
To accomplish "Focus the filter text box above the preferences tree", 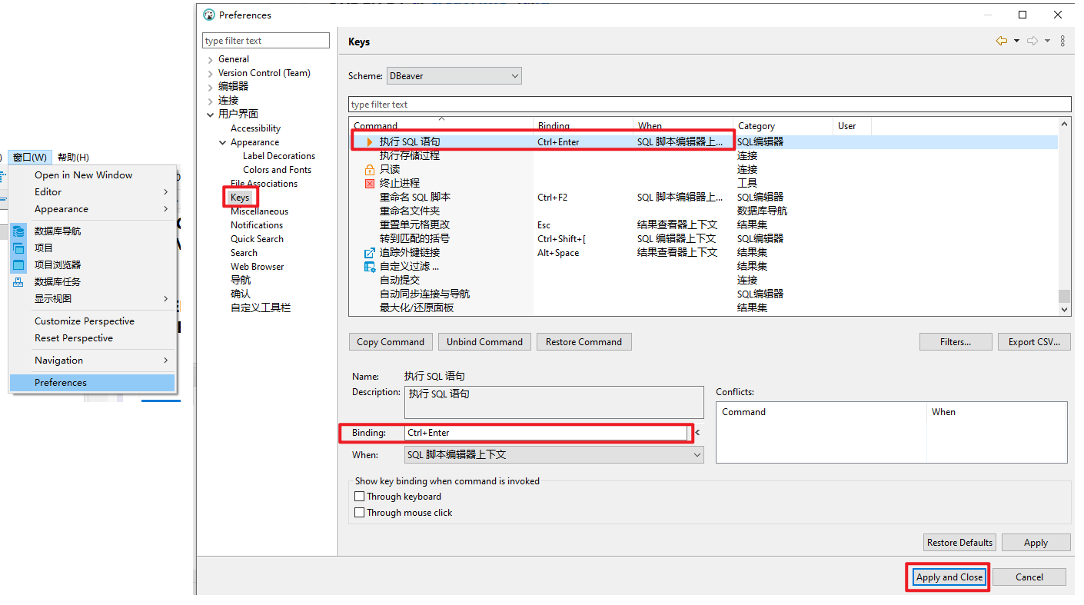I will (266, 41).
